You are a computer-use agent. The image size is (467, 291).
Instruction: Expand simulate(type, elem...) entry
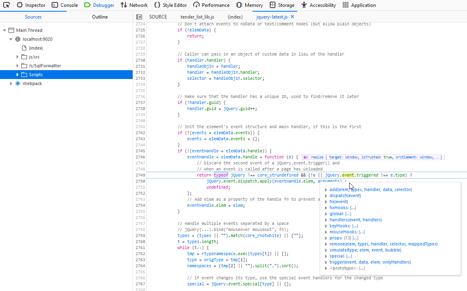(326, 250)
